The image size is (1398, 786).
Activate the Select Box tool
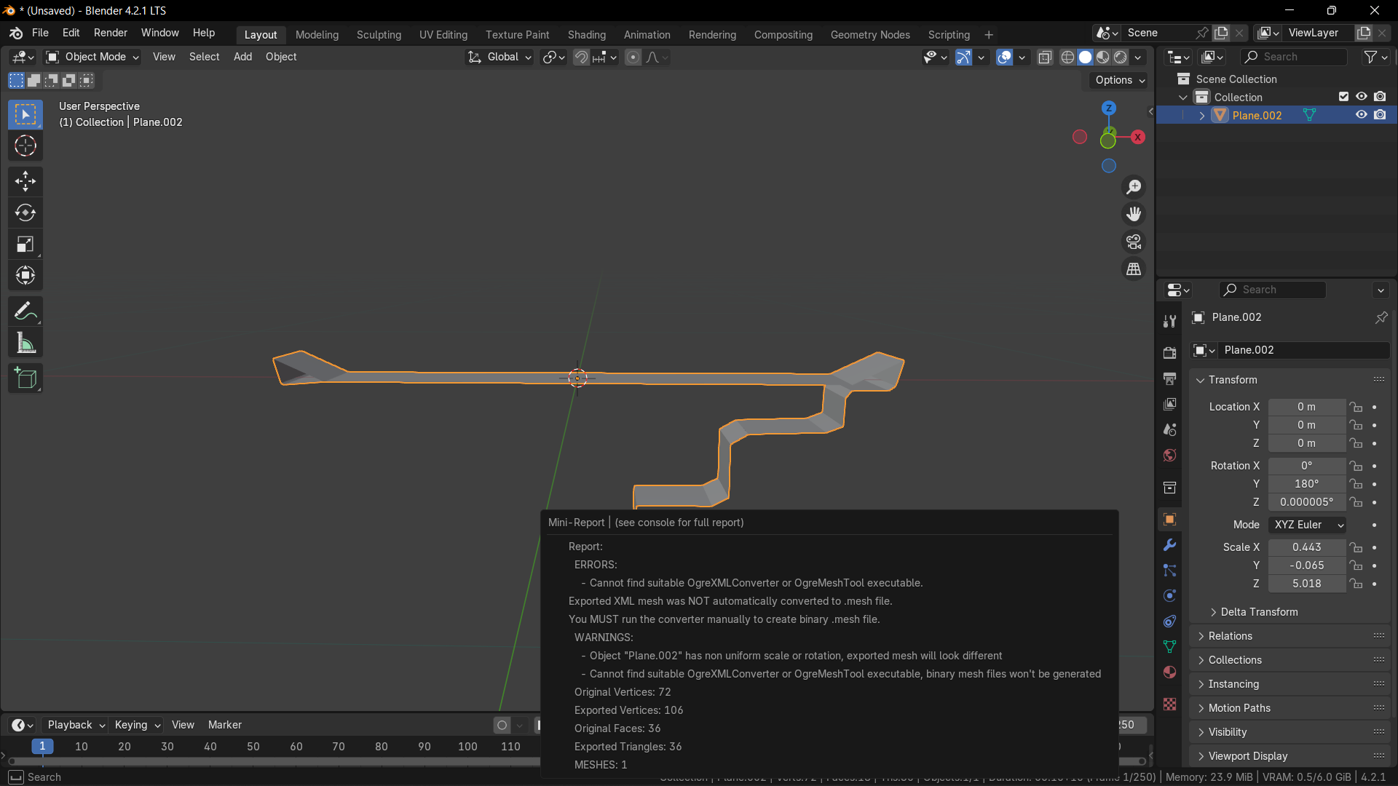pyautogui.click(x=25, y=115)
